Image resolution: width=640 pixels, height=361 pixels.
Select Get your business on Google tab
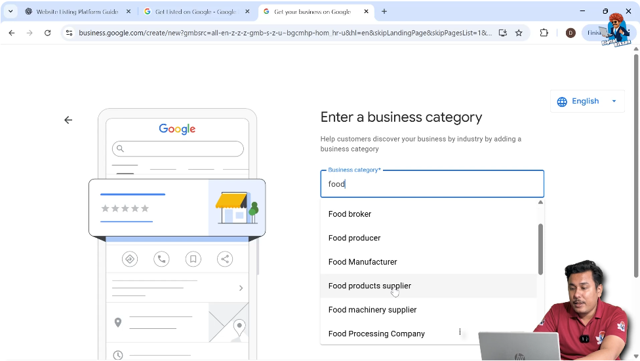(312, 11)
